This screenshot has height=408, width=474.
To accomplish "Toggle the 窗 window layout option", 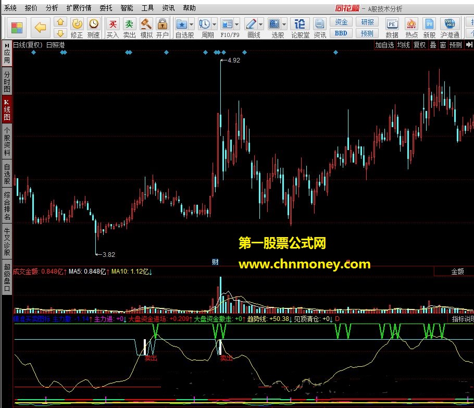I will click(x=443, y=45).
